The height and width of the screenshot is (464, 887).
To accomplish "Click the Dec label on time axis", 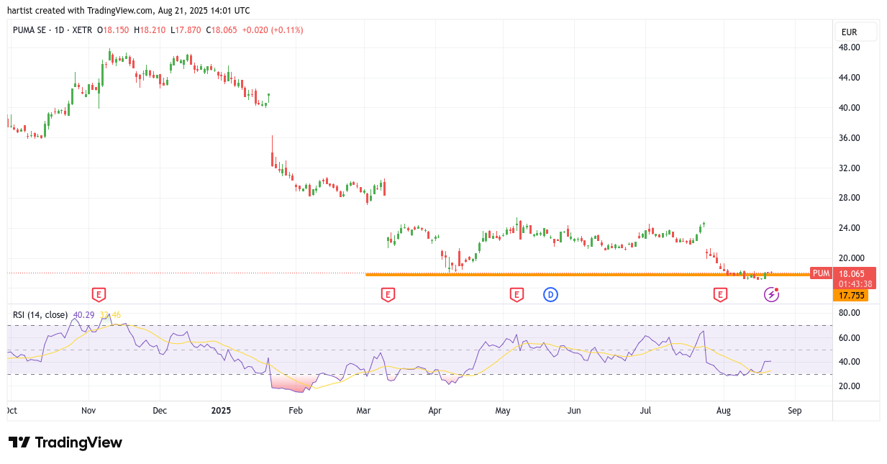I will point(160,411).
